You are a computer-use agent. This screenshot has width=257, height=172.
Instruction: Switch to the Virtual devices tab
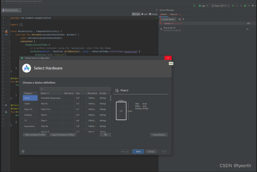pyautogui.click(x=164, y=15)
